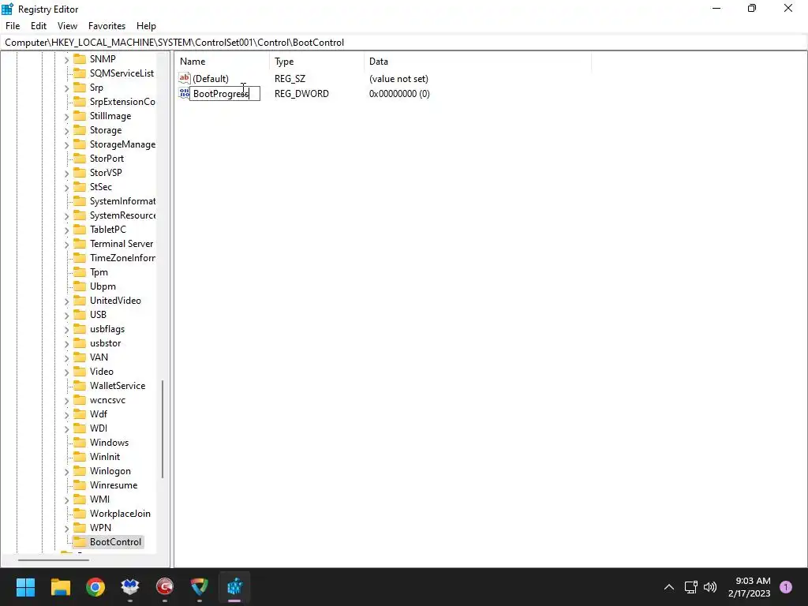The width and height of the screenshot is (808, 606).
Task: Select the WDI tree key
Action: click(x=99, y=428)
